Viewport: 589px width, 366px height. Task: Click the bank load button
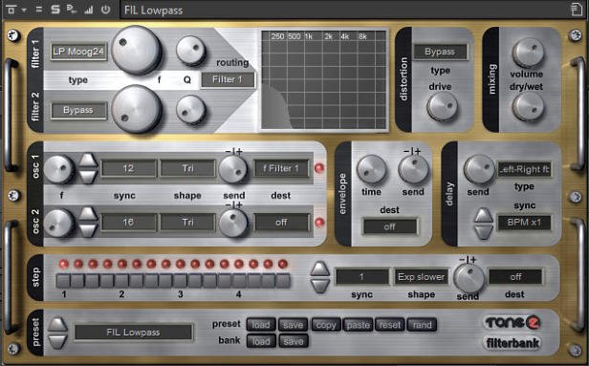pyautogui.click(x=261, y=341)
